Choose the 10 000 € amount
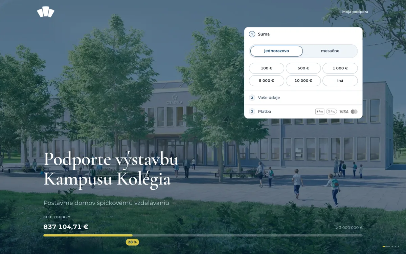406x254 pixels. (x=303, y=81)
